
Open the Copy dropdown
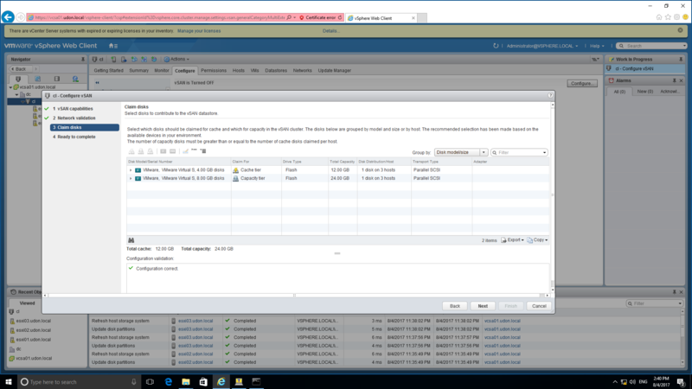pyautogui.click(x=537, y=240)
